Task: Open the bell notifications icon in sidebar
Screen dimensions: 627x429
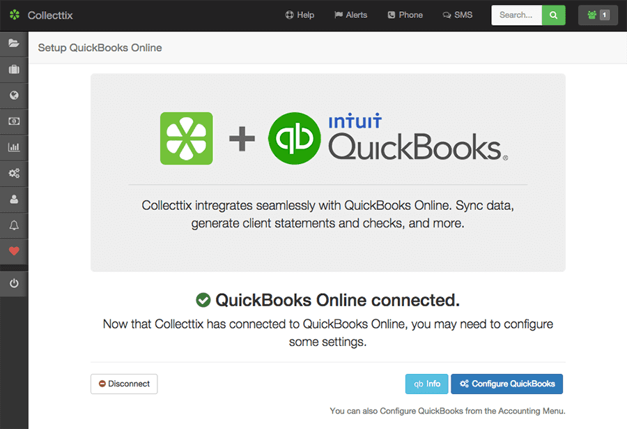Action: [14, 225]
